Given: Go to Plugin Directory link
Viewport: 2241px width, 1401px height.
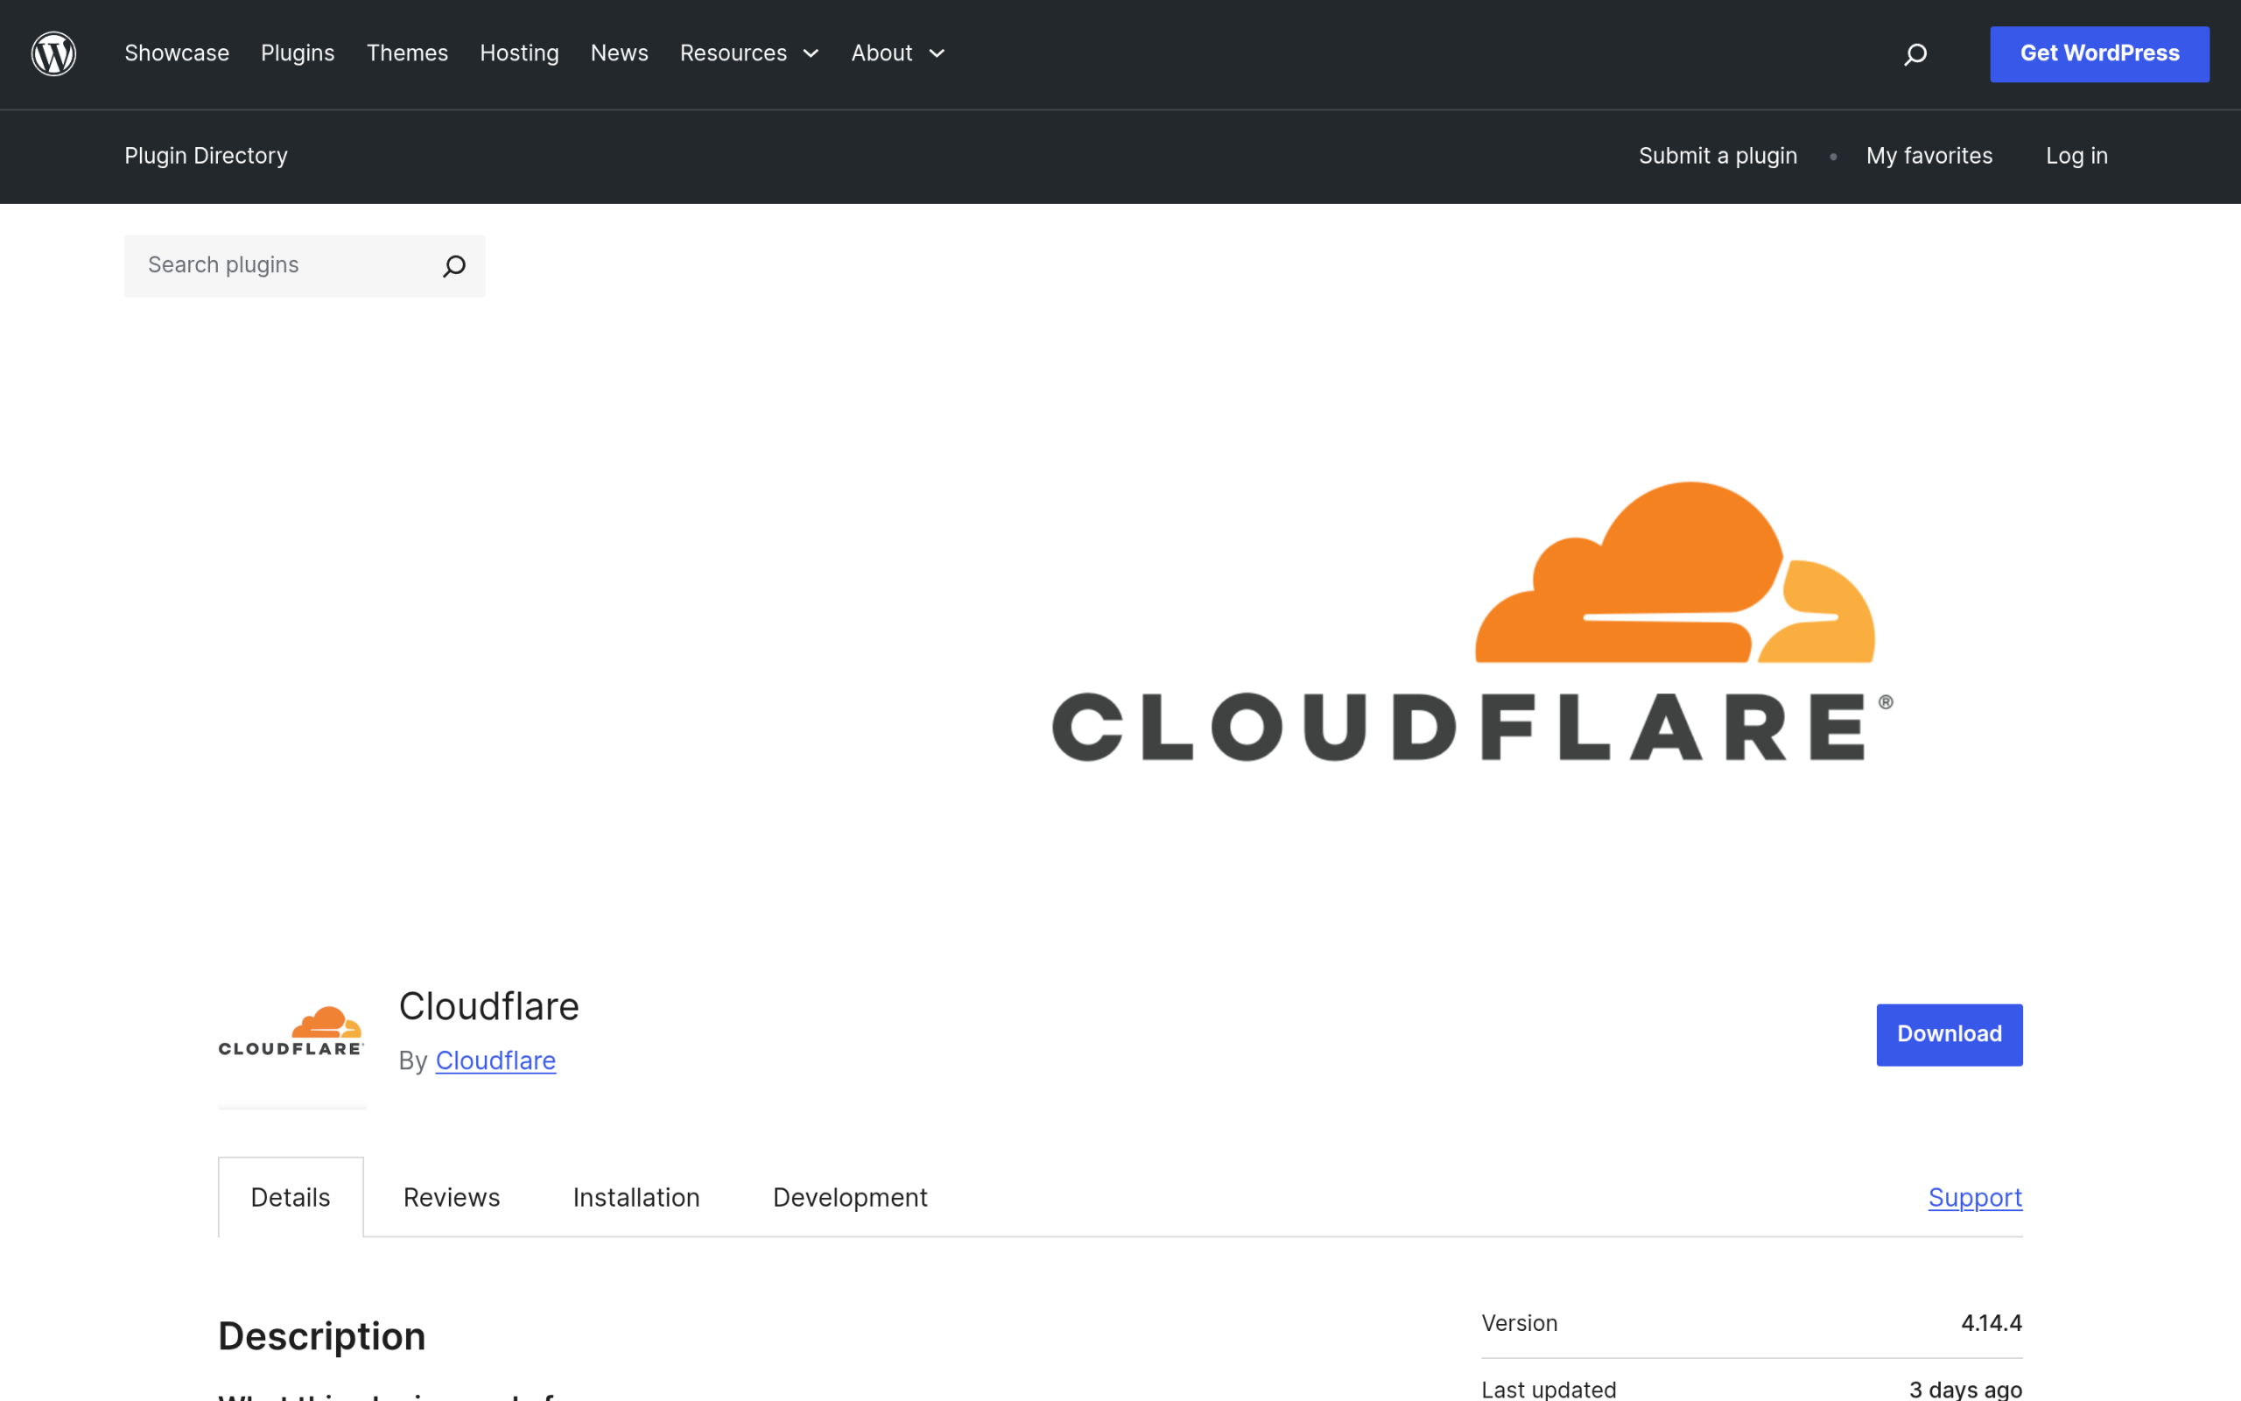Looking at the screenshot, I should click(206, 156).
